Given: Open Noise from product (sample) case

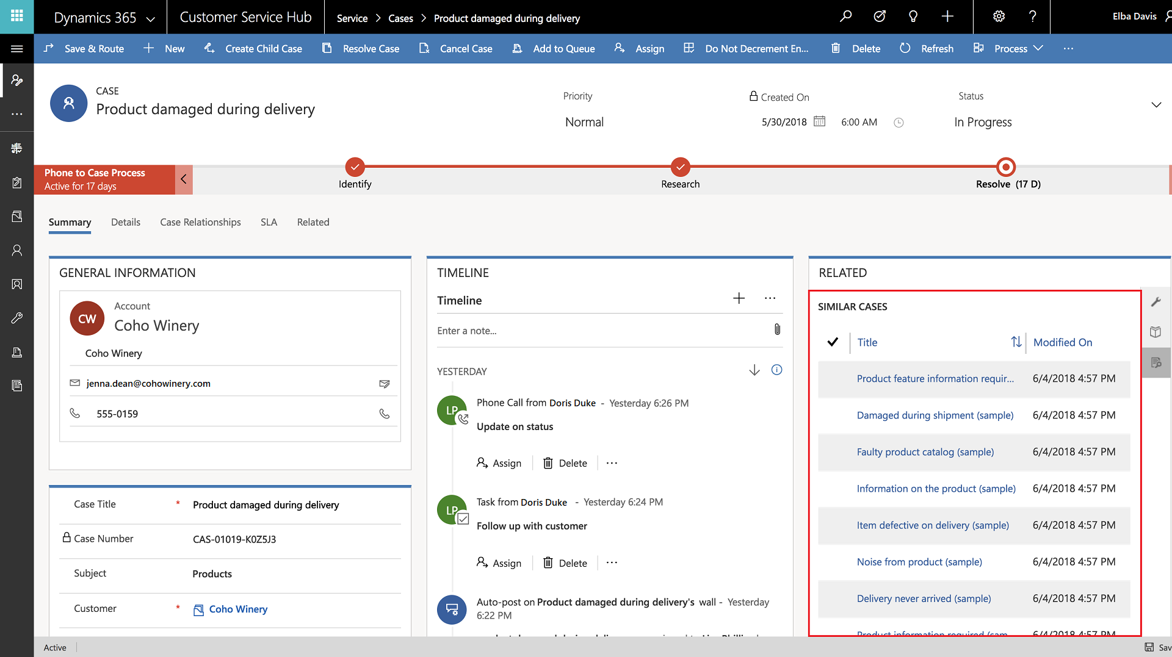Looking at the screenshot, I should pos(919,561).
